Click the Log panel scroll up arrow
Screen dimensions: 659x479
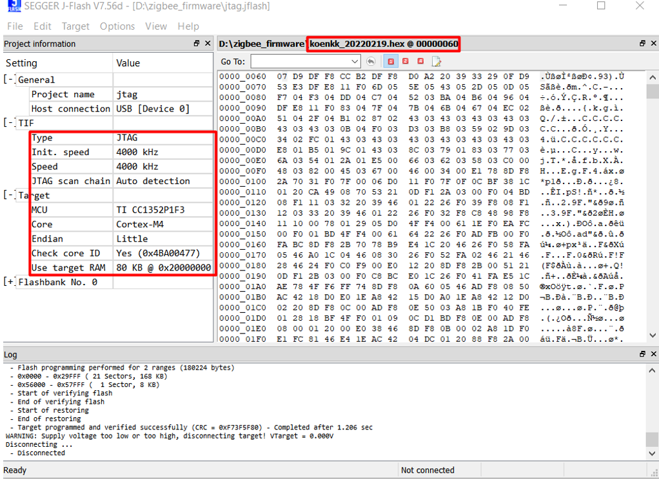pos(652,370)
